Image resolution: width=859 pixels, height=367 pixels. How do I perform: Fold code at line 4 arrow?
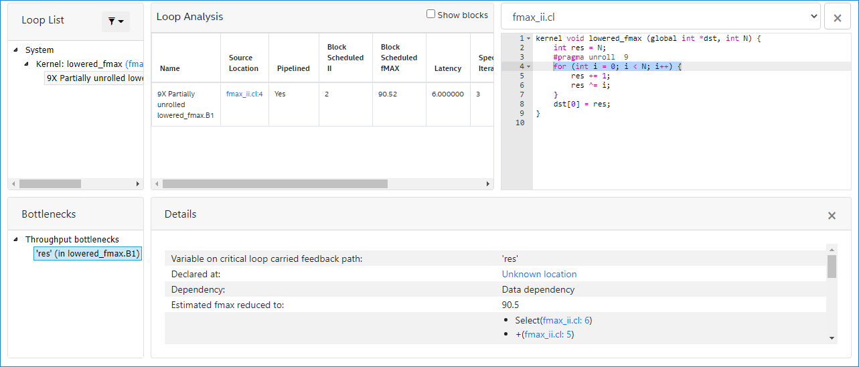(528, 66)
